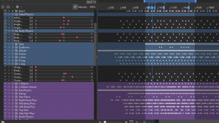219x123 pixels.
Task: Click the circled chevron collapse-all icon
Action: pyautogui.click(x=3, y=7)
